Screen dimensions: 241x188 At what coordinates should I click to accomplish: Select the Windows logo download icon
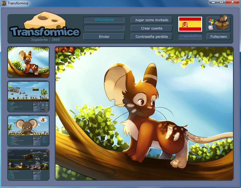[x=211, y=21]
